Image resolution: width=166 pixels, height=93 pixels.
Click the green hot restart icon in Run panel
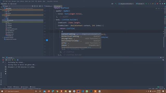coord(15,60)
